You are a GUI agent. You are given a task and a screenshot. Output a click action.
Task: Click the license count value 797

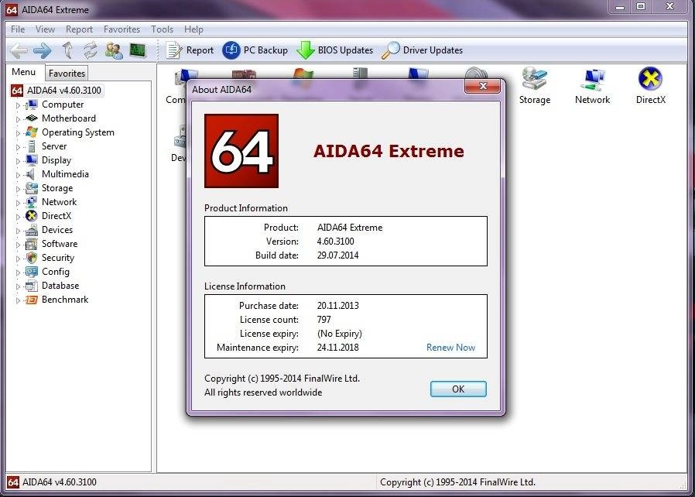tap(324, 320)
